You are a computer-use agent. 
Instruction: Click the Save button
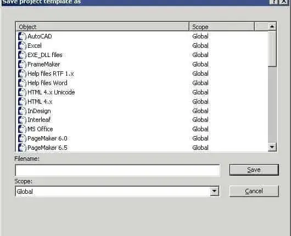click(x=254, y=170)
